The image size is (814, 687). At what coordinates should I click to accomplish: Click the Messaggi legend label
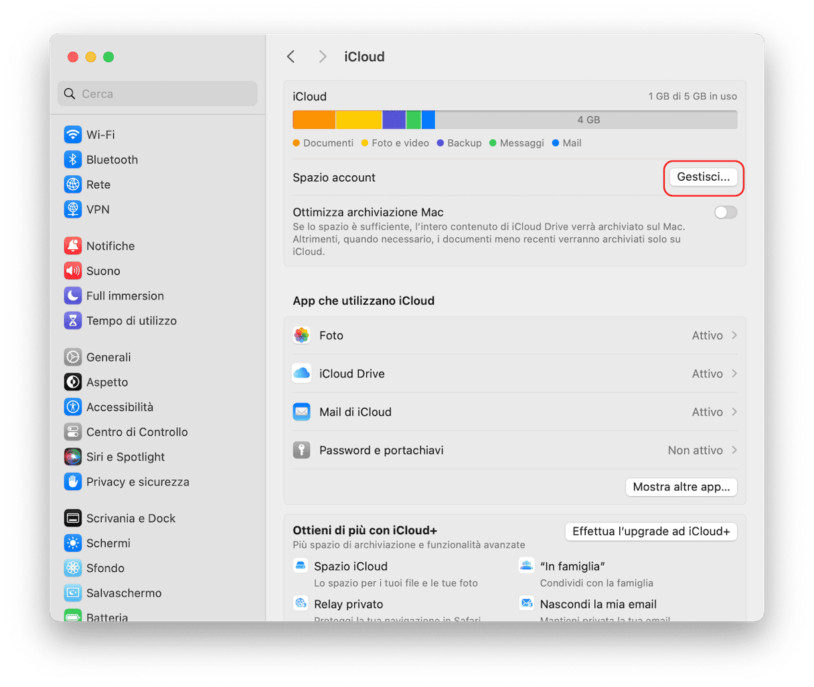(522, 143)
